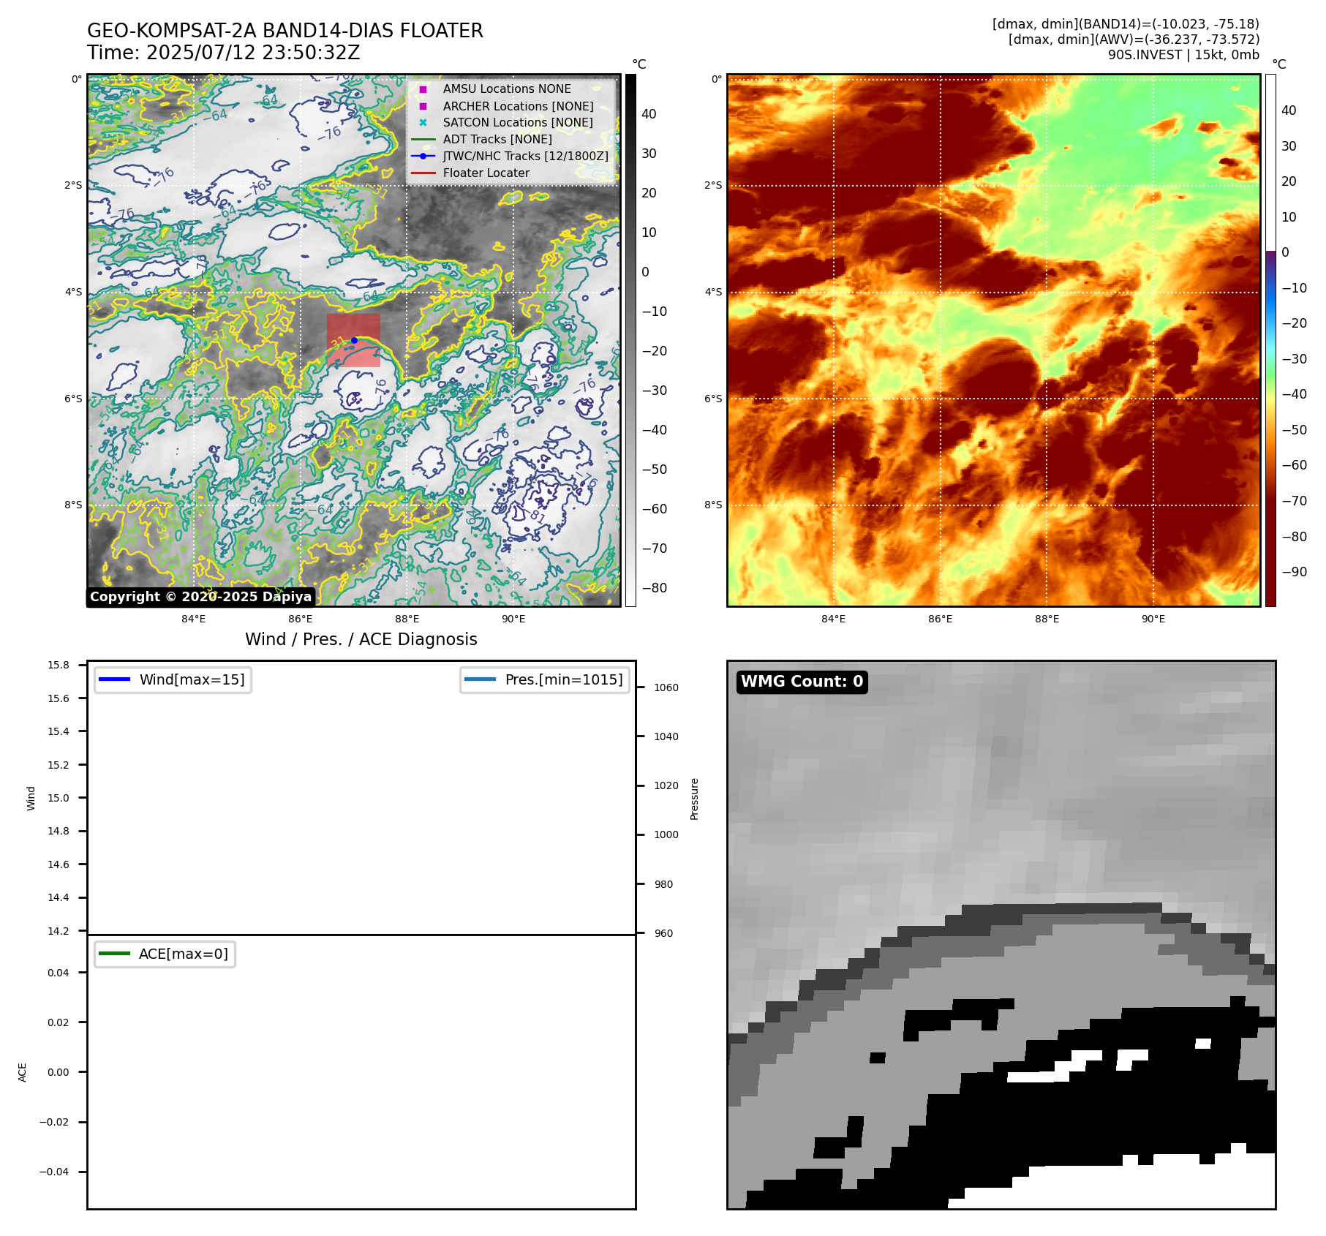
Task: Click the blue storm center dot
Action: coord(354,340)
